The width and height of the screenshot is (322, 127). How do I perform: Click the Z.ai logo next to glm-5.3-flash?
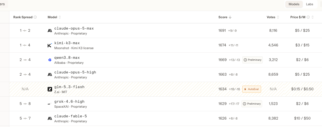click(x=50, y=89)
